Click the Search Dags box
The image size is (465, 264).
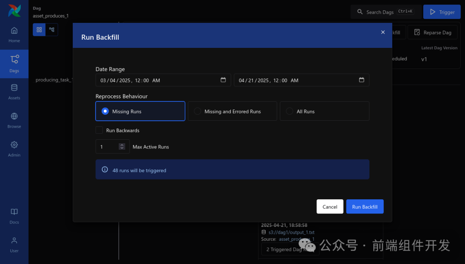pyautogui.click(x=385, y=12)
